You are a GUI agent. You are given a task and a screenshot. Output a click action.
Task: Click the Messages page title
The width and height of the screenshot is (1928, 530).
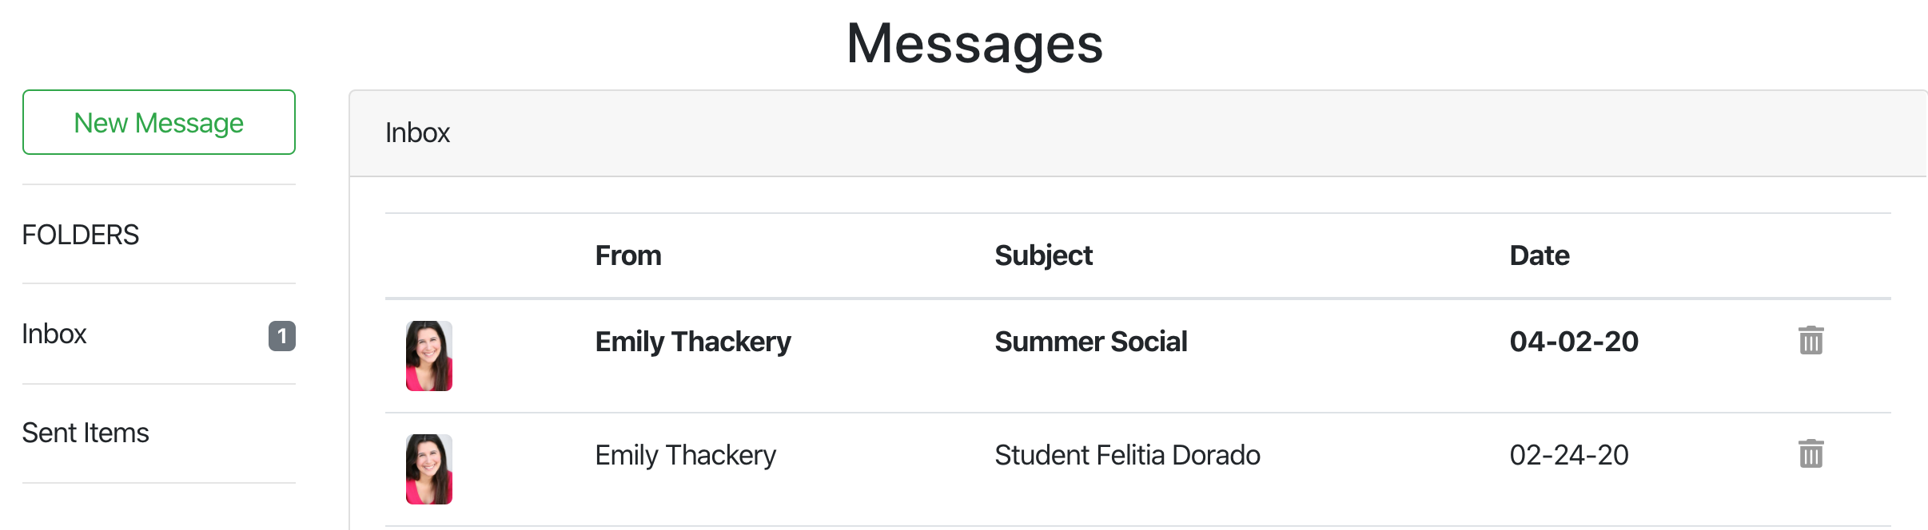click(x=974, y=43)
